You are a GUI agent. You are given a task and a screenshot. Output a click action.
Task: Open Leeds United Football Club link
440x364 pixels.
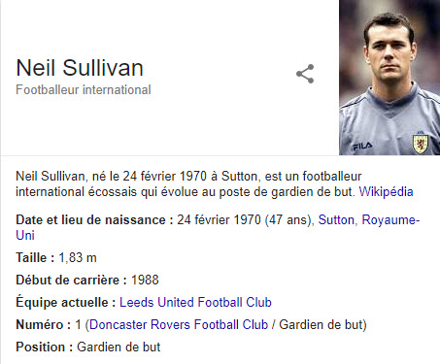pyautogui.click(x=195, y=302)
